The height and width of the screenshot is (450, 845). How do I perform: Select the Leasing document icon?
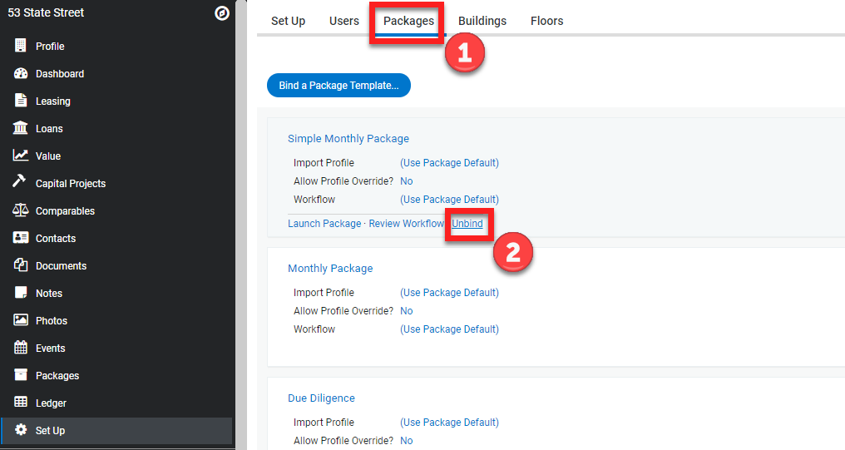21,101
